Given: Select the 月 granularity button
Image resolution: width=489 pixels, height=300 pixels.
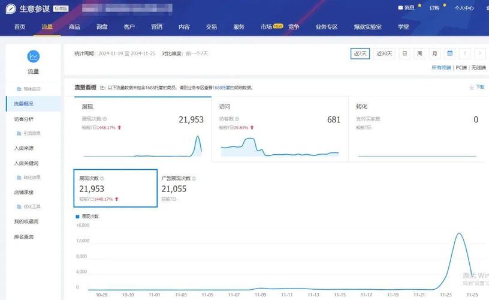Looking at the screenshot, I should (434, 53).
